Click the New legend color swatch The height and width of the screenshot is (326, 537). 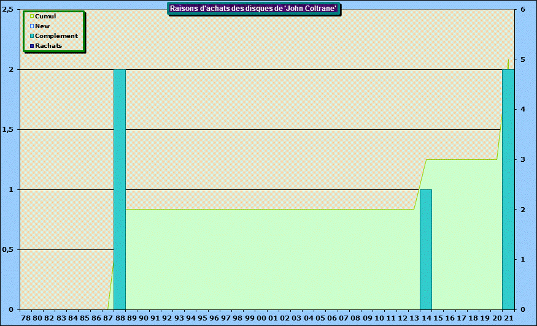(x=32, y=26)
